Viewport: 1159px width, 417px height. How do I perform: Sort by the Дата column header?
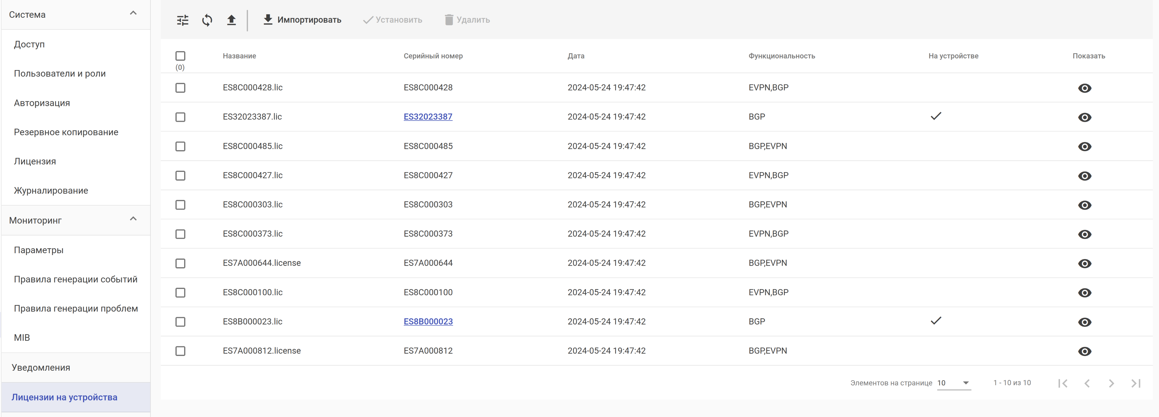[575, 56]
